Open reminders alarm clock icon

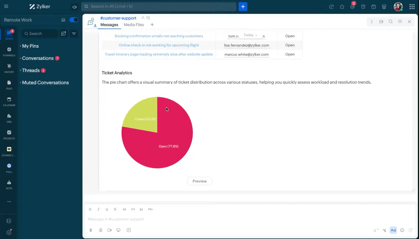(x=363, y=7)
